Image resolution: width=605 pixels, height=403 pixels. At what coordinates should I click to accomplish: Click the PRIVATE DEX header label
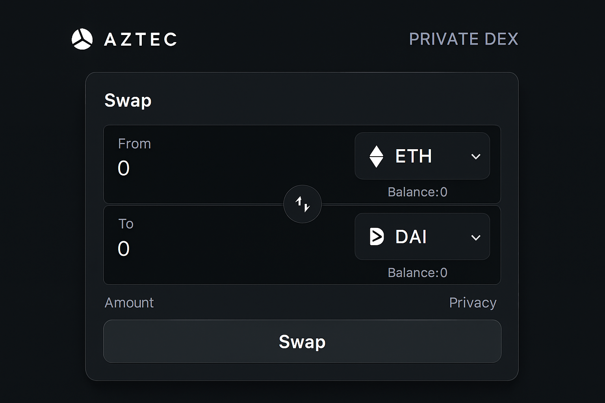464,39
